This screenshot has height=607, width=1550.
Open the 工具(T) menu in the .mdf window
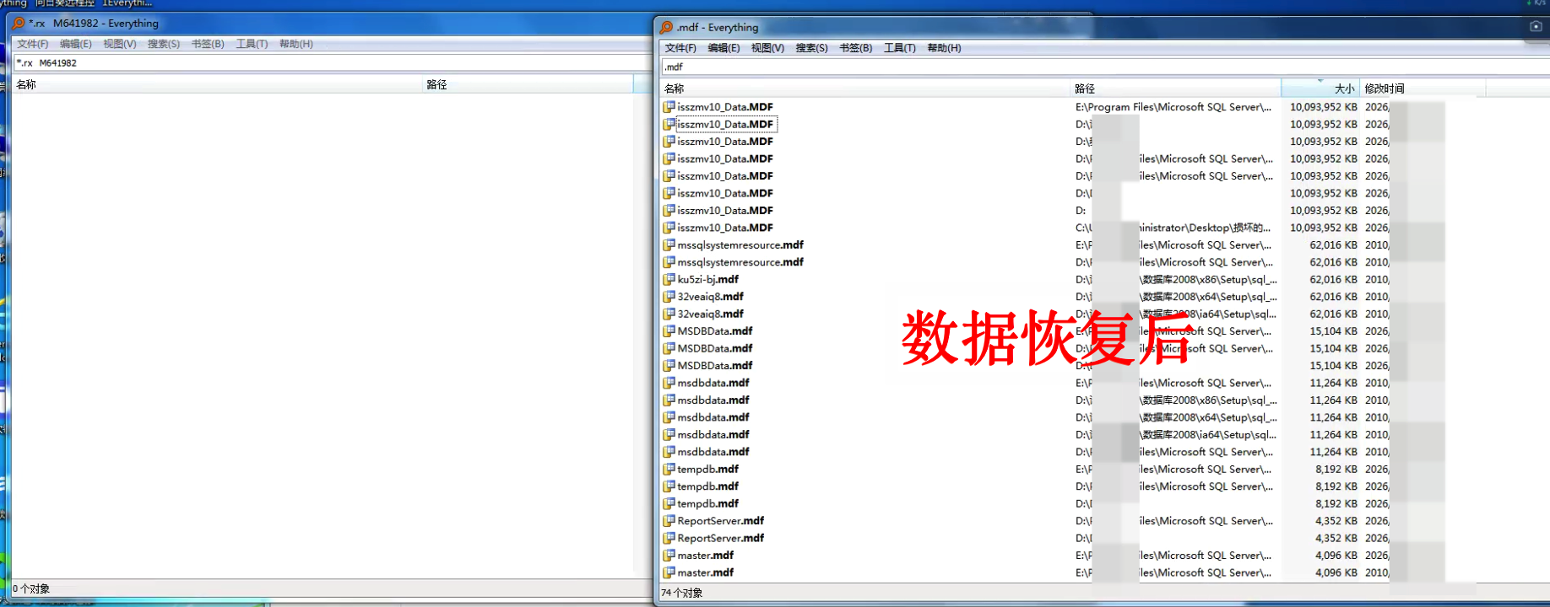(899, 48)
